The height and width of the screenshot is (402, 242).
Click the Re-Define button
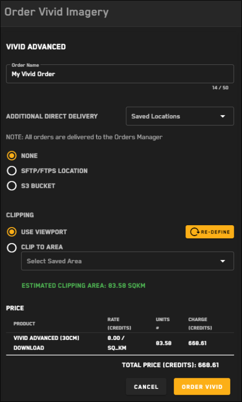[x=210, y=232]
